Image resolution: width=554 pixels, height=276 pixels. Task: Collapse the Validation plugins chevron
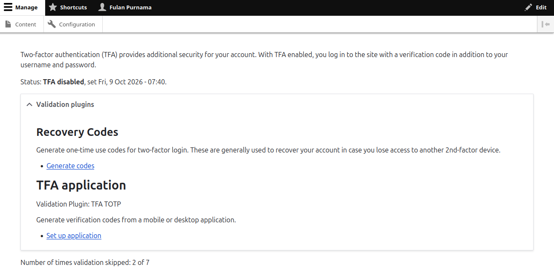click(x=29, y=104)
